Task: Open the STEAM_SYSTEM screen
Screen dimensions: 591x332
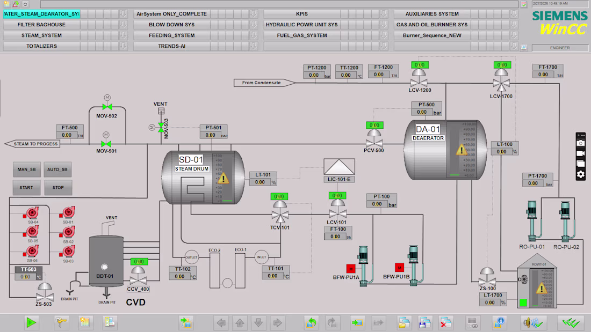Action: point(41,35)
